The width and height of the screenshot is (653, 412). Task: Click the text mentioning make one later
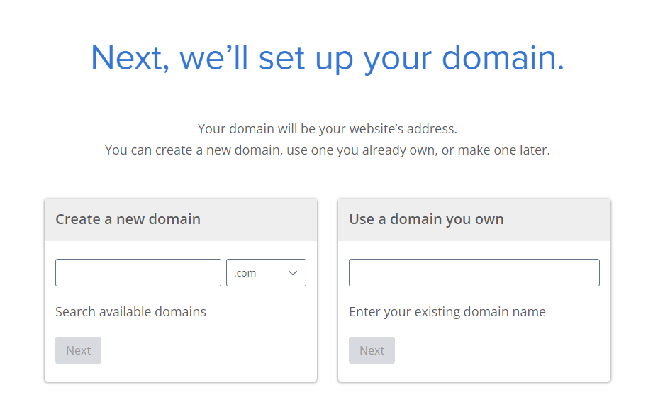point(326,150)
